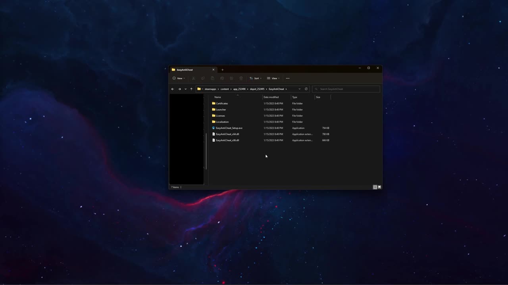
Task: Open the New item dropdown
Action: [x=179, y=78]
